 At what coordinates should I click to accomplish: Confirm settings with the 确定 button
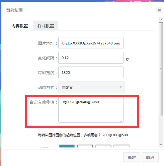pos(132,157)
